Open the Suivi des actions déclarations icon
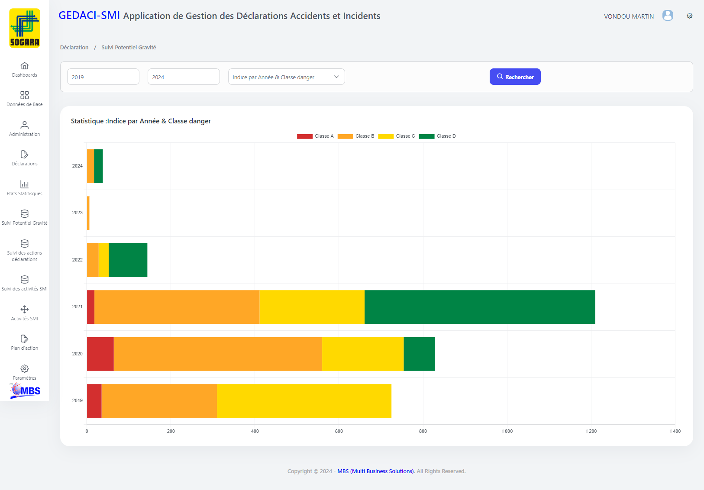Image resolution: width=704 pixels, height=490 pixels. coord(25,244)
